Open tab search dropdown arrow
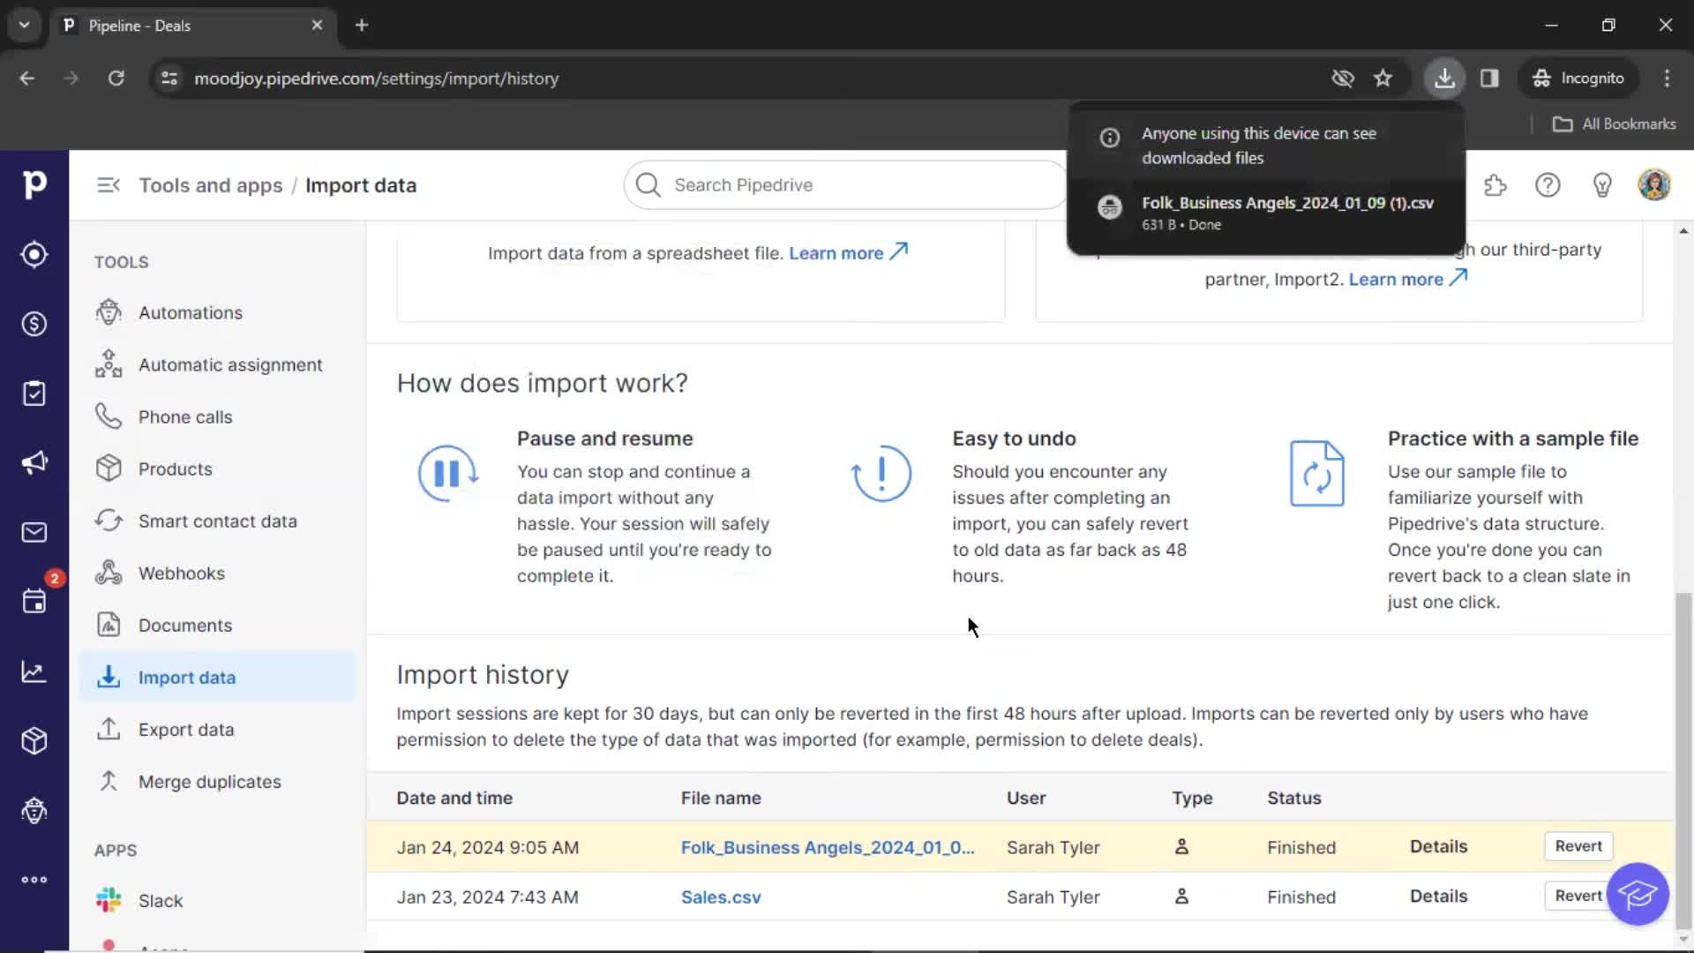This screenshot has width=1694, height=953. tap(24, 25)
